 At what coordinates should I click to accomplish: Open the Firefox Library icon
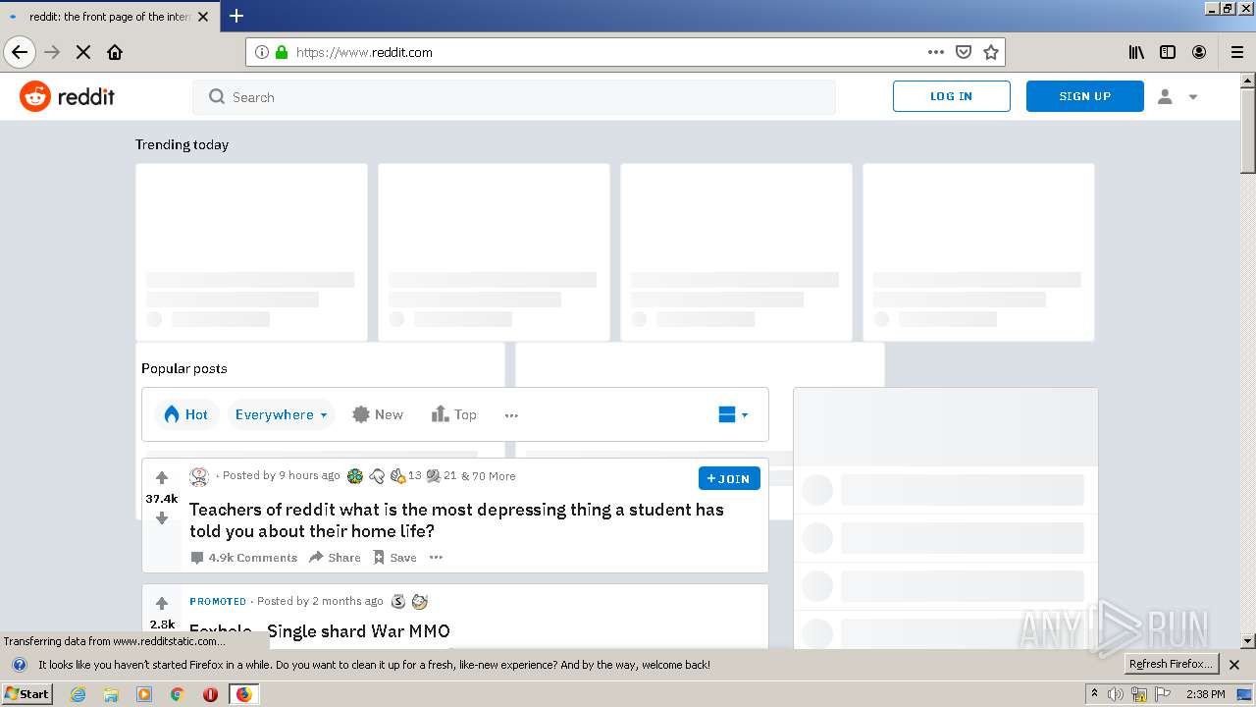coord(1136,52)
